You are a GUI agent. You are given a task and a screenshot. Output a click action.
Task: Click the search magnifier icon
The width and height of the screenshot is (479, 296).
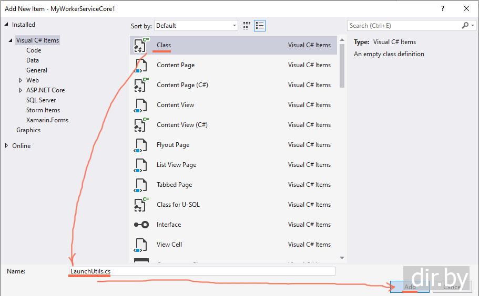coord(465,25)
